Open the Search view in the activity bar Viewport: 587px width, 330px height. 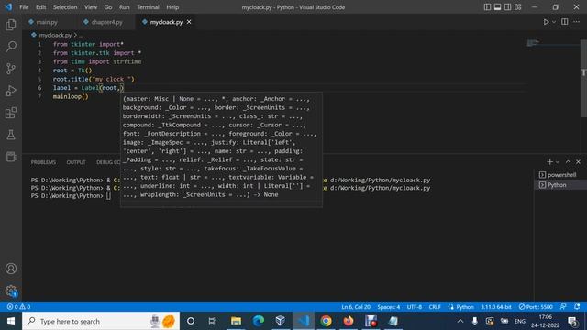pos(11,47)
